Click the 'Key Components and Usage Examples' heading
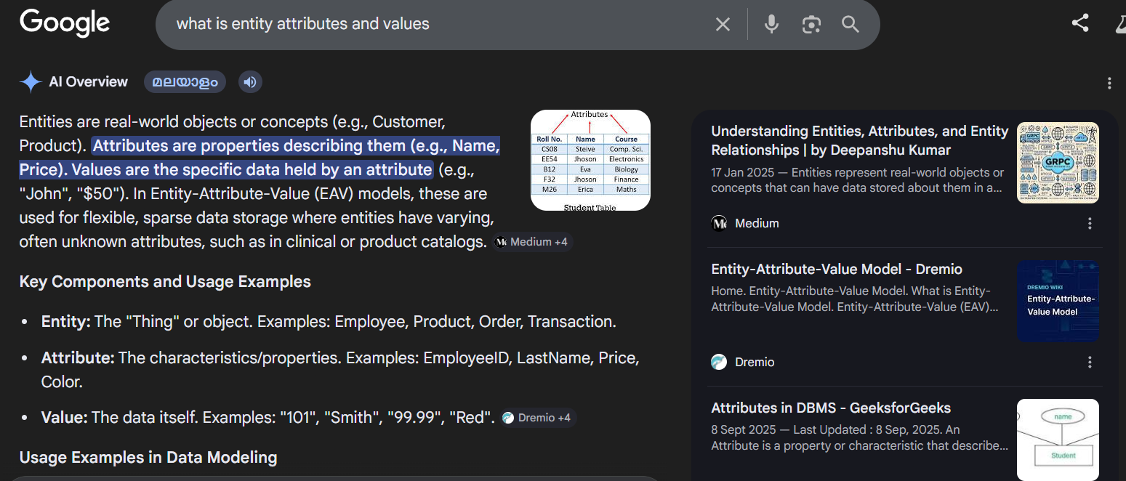Viewport: 1126px width, 481px height. click(165, 282)
